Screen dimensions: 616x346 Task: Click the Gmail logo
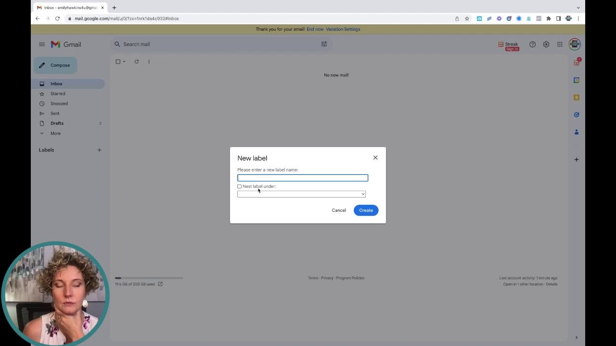pos(66,44)
